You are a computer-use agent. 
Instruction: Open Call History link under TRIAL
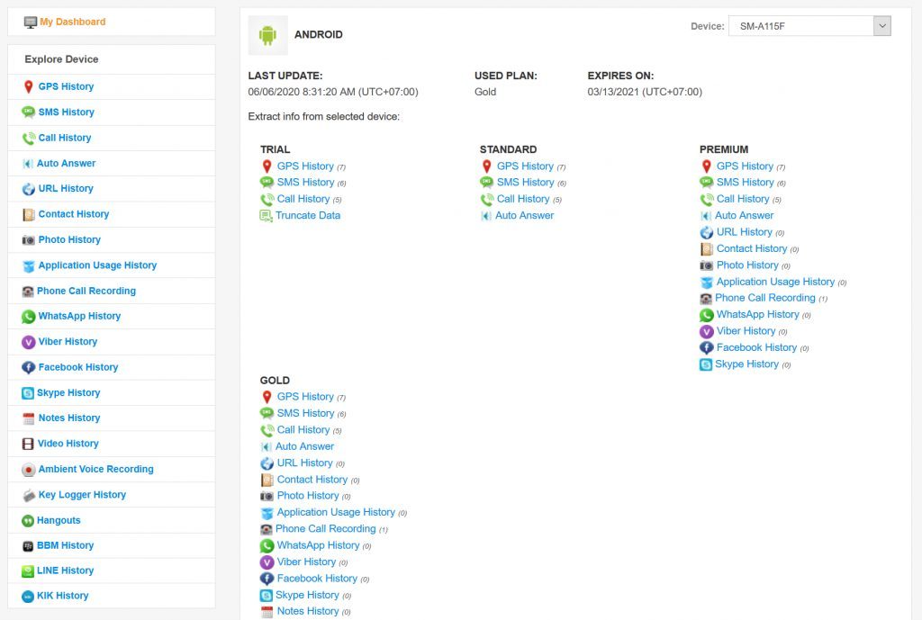(x=303, y=199)
